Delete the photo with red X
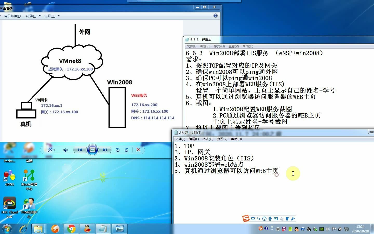Screen dimensions: 374x234 click(138, 150)
